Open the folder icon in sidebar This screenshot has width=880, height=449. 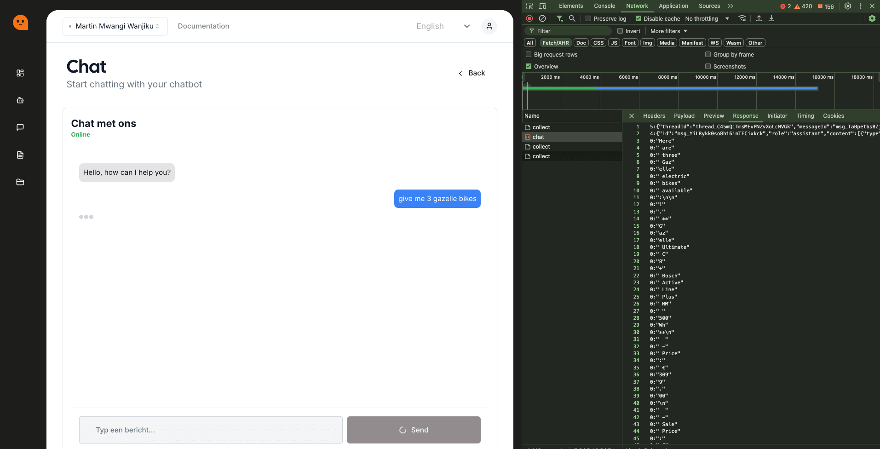(x=20, y=182)
